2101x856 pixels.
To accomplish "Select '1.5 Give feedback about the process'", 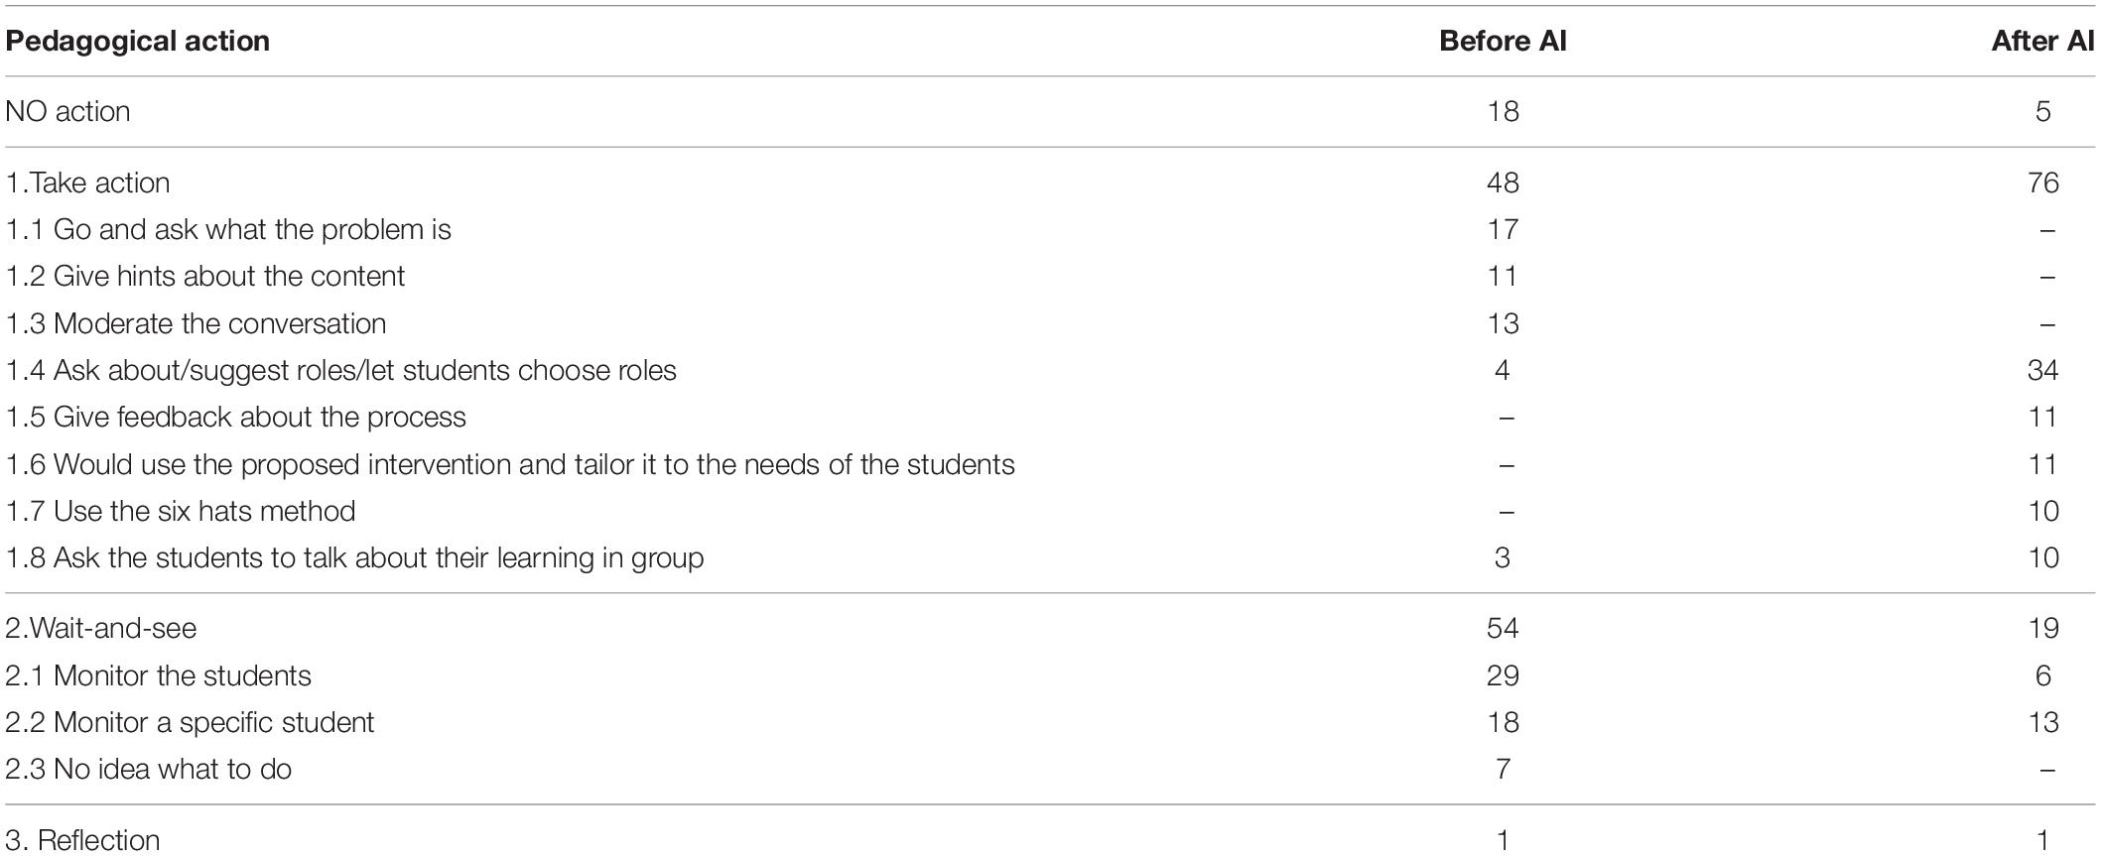I will point(236,417).
